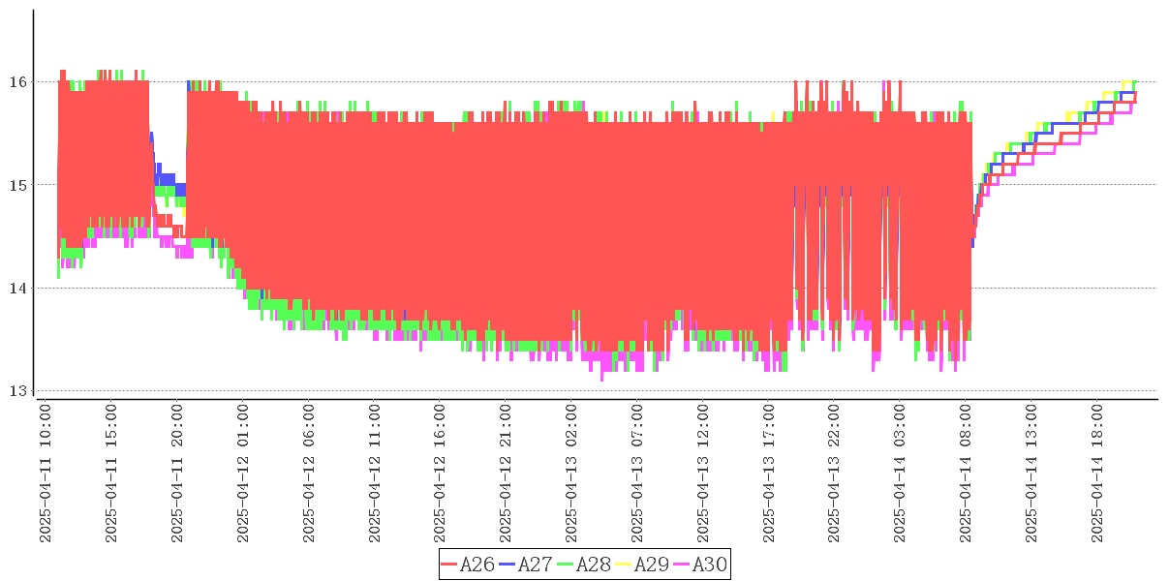1169x581 pixels.
Task: Toggle the A26 series via its legend label
Action: pos(477,565)
